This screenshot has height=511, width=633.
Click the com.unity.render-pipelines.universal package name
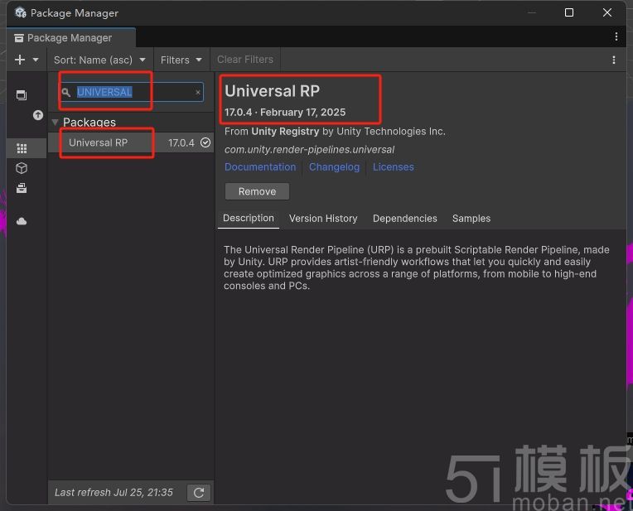coord(309,149)
